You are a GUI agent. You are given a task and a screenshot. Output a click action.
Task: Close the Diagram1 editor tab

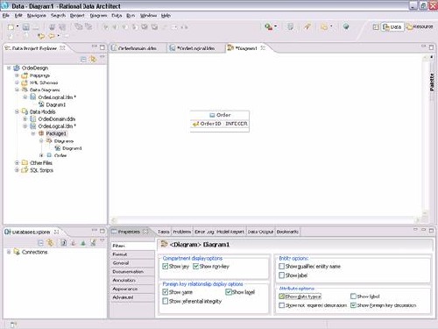pyautogui.click(x=263, y=48)
